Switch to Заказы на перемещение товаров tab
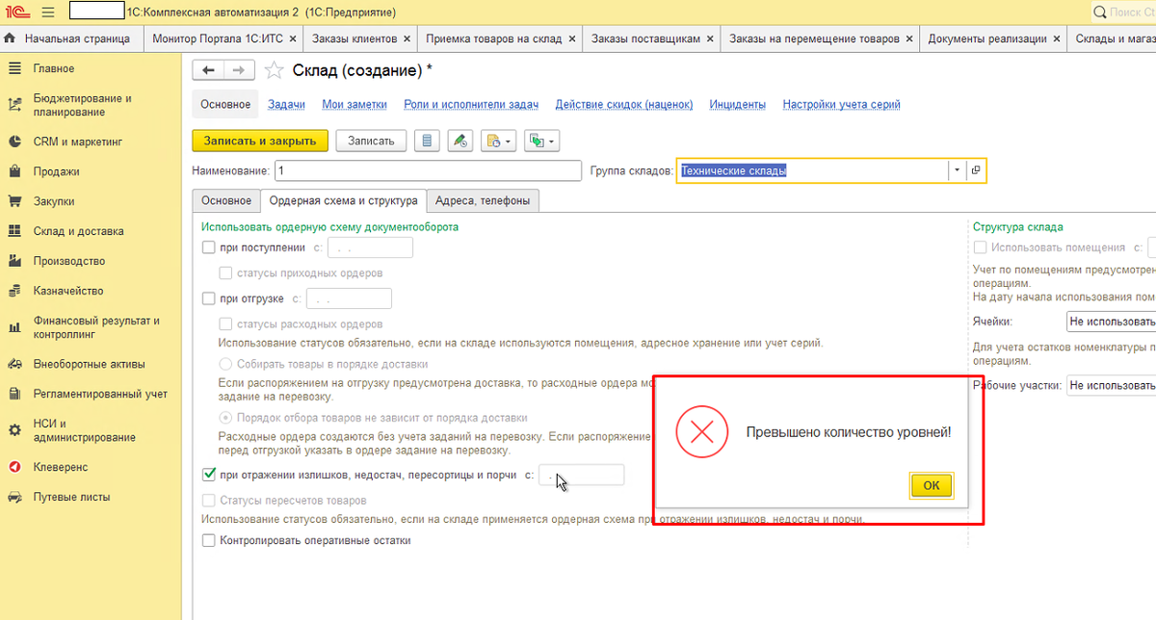Image resolution: width=1156 pixels, height=620 pixels. (x=814, y=39)
